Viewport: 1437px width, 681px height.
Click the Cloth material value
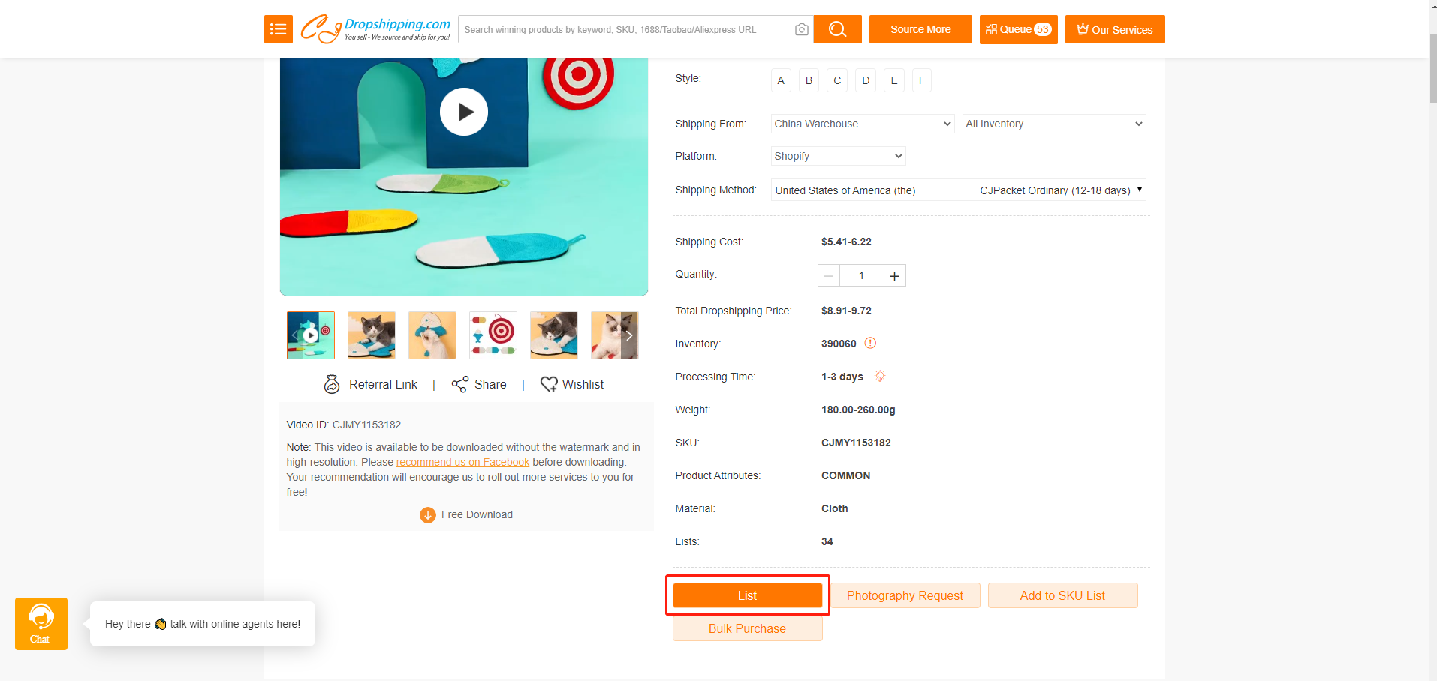click(x=835, y=508)
